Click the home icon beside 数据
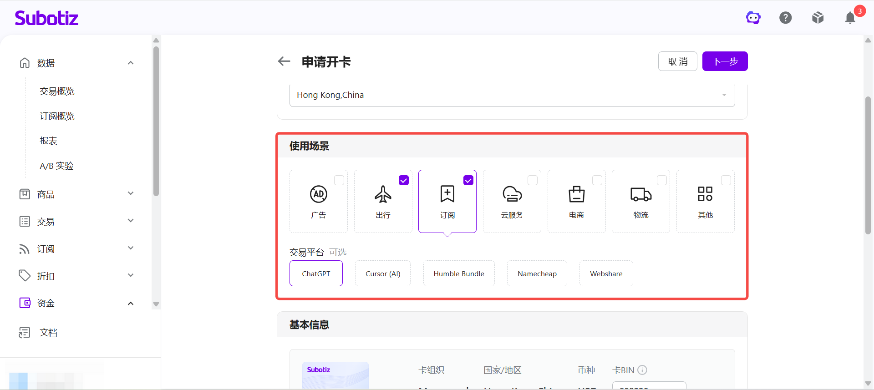874x390 pixels. [x=25, y=63]
